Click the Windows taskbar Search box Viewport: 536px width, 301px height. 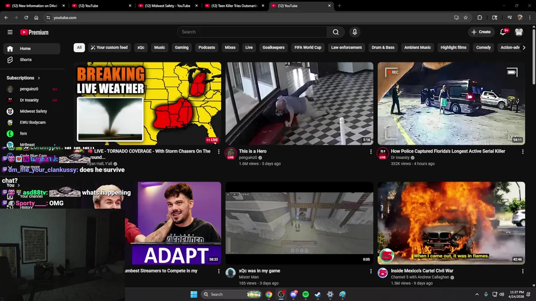coord(232,294)
